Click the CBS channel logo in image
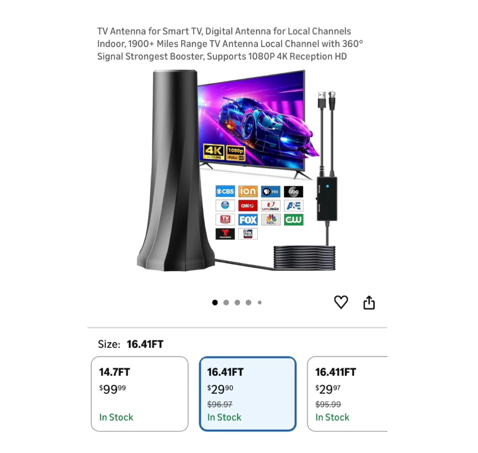 (225, 191)
